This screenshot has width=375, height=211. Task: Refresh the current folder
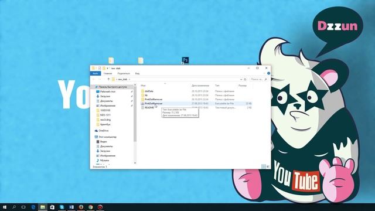pos(245,79)
